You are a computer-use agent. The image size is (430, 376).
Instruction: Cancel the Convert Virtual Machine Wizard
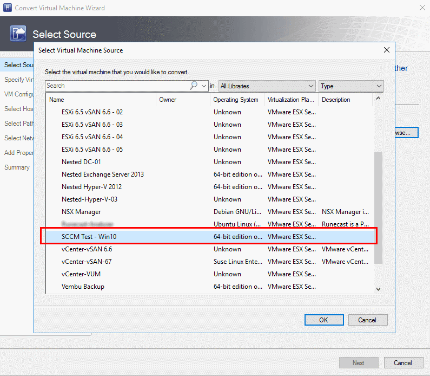pos(403,363)
